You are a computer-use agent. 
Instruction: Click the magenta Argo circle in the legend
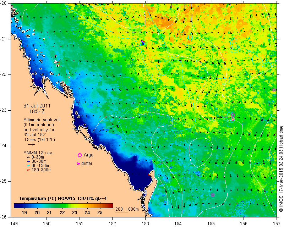pyautogui.click(x=80, y=155)
